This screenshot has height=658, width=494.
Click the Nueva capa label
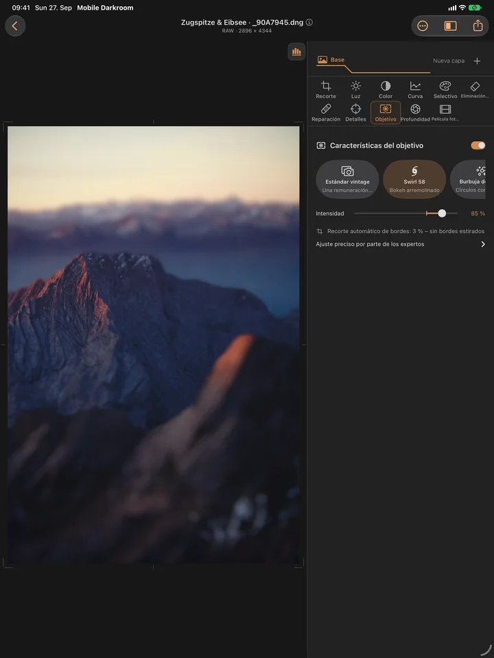point(449,61)
